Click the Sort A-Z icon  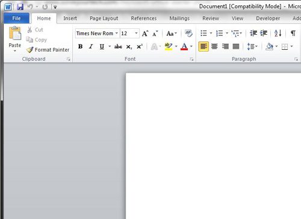click(x=278, y=33)
